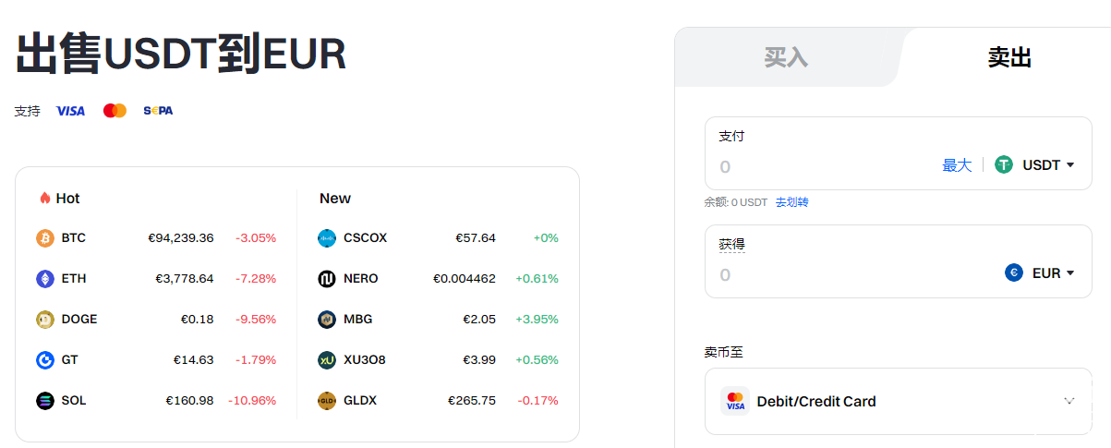Click the GT token icon
Viewport: 1111px width, 448px height.
click(45, 360)
